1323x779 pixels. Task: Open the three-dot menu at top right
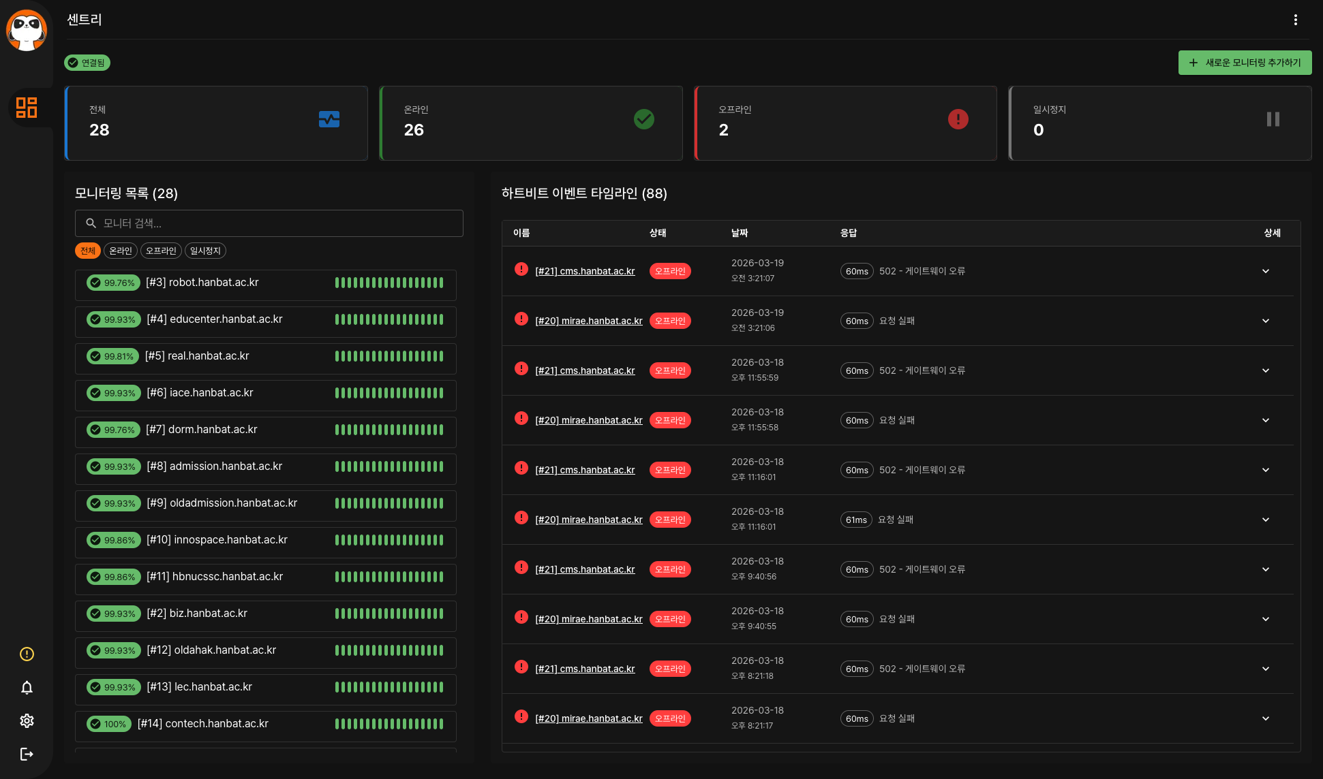(x=1295, y=20)
